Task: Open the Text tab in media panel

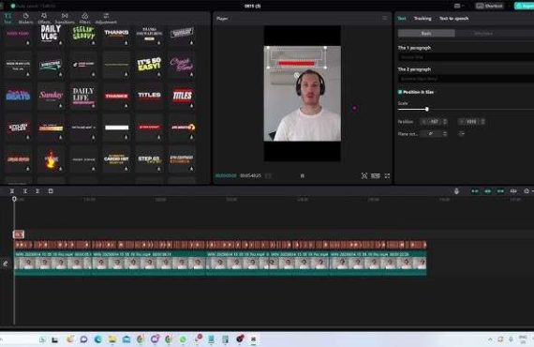Action: 7,18
